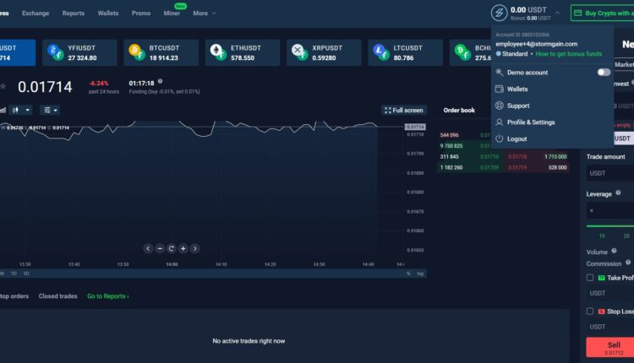
Task: Click the red Sell button
Action: (609, 347)
